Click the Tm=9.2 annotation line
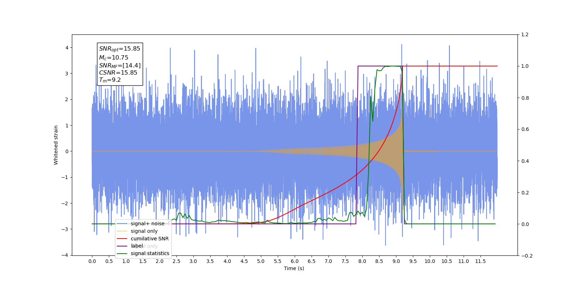575x287 pixels. pos(110,80)
